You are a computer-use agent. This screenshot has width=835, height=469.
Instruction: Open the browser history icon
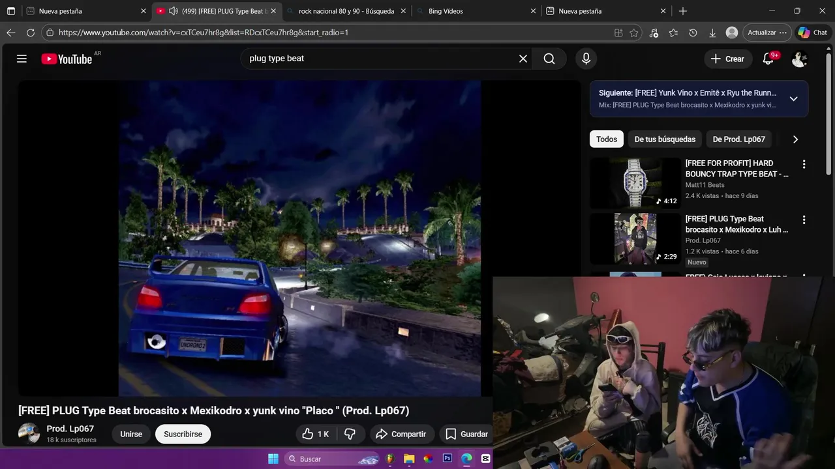(693, 33)
